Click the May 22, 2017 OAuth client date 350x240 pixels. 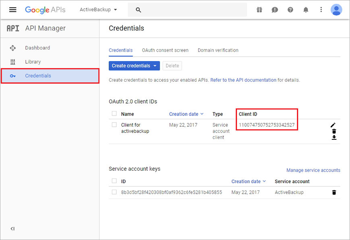(x=183, y=125)
